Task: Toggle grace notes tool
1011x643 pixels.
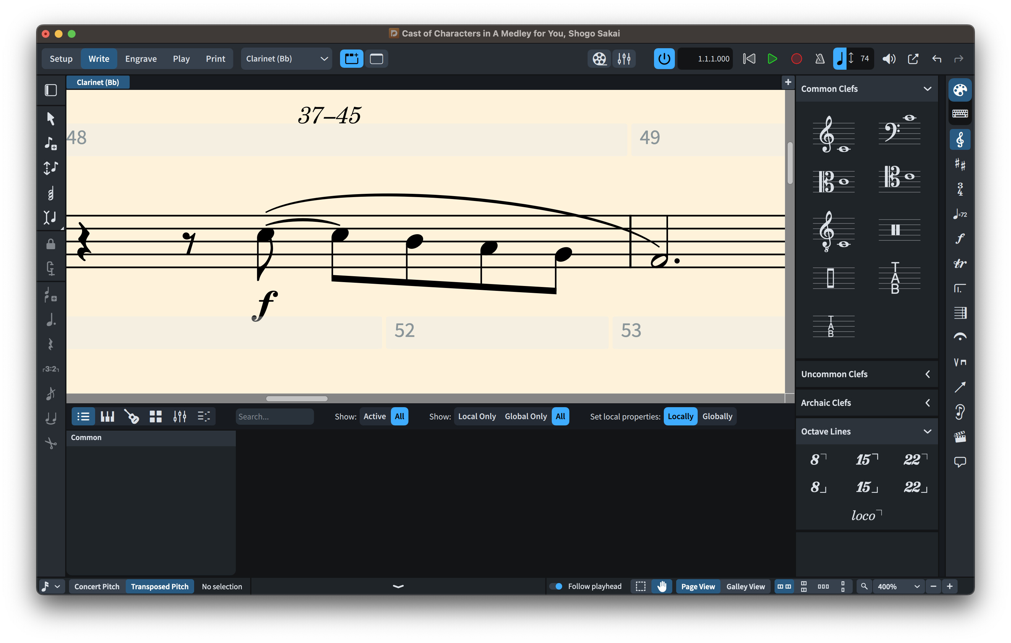Action: (51, 394)
